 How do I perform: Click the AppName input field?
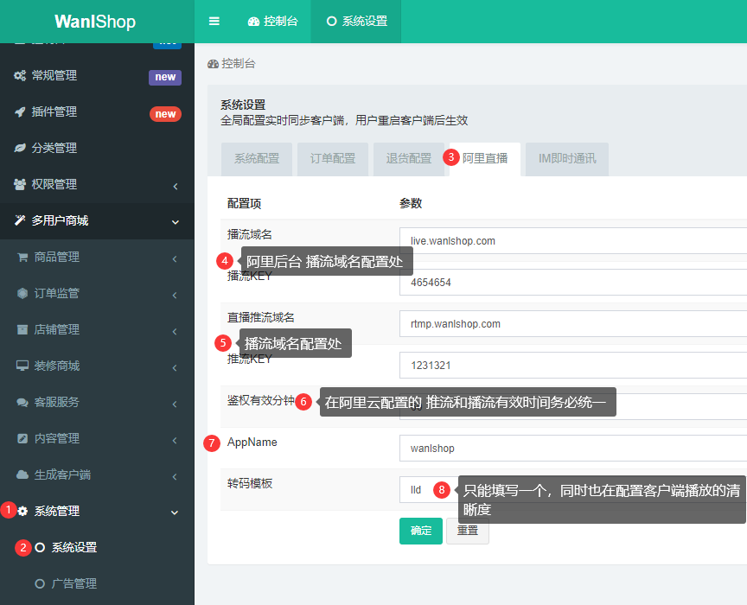coord(573,449)
